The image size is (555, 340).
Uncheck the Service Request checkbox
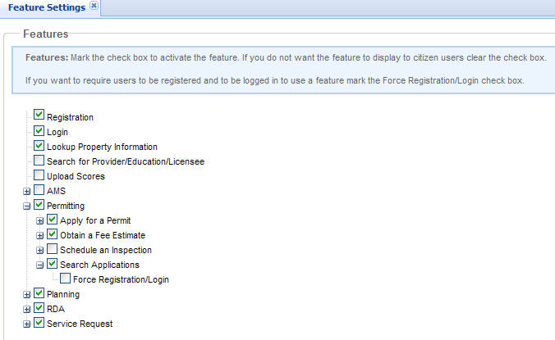(x=39, y=323)
